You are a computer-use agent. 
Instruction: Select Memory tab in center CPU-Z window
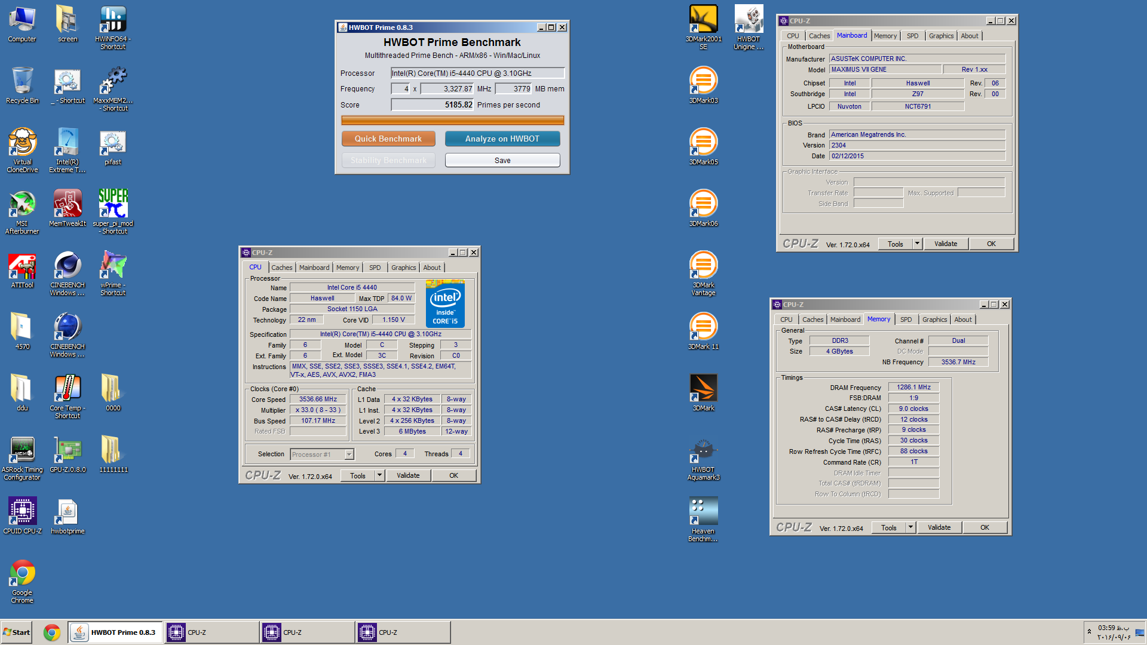pyautogui.click(x=348, y=268)
